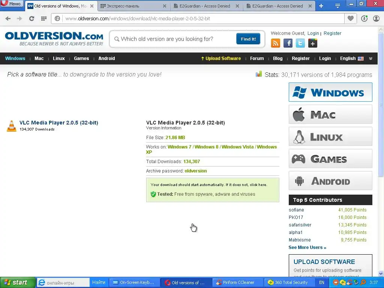
Task: Click the browser forward arrow
Action: click(19, 19)
